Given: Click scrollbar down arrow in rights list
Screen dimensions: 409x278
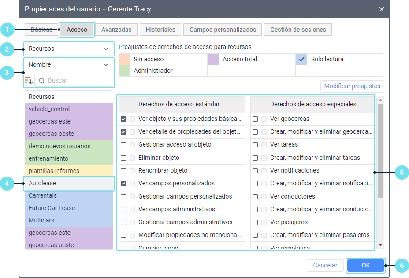Looking at the screenshot, I should (380, 245).
